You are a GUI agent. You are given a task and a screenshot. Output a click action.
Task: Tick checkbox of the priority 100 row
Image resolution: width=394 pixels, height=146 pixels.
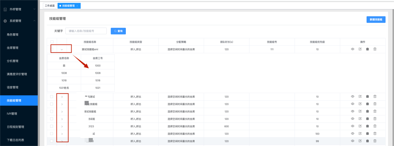tap(52, 134)
